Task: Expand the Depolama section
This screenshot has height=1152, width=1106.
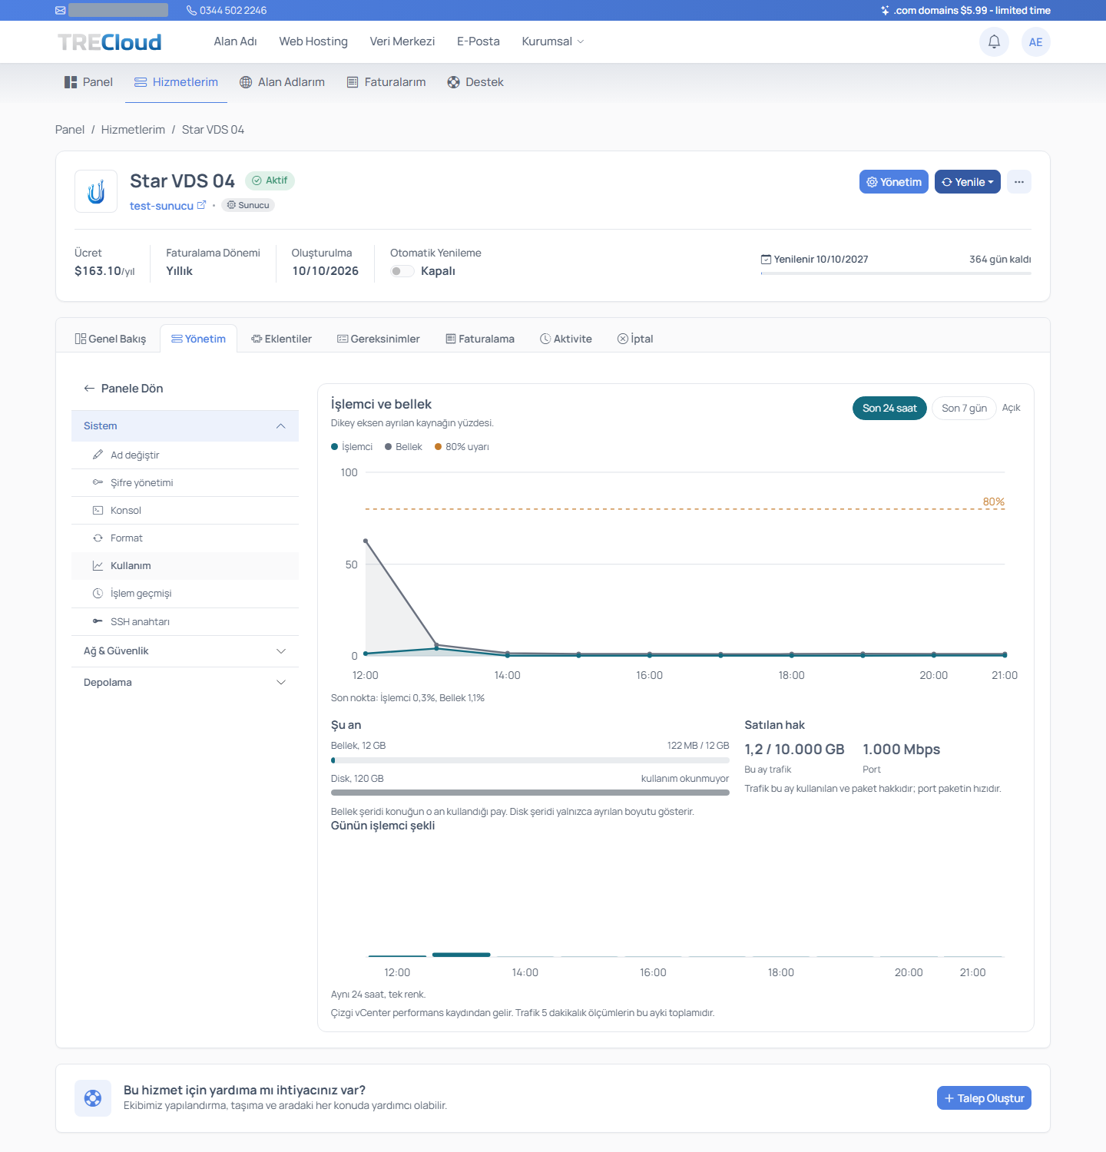Action: pyautogui.click(x=185, y=683)
